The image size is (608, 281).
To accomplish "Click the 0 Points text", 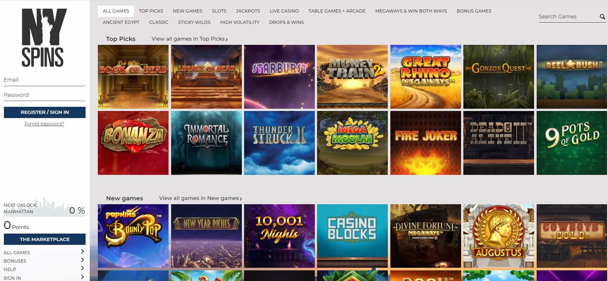I will pos(16,225).
